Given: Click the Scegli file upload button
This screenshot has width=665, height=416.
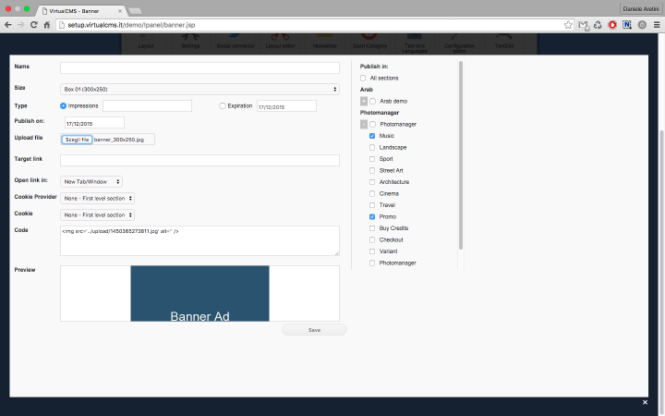Looking at the screenshot, I should [x=77, y=140].
